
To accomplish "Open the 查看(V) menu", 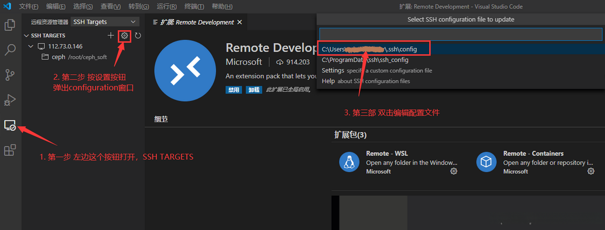I will (111, 7).
